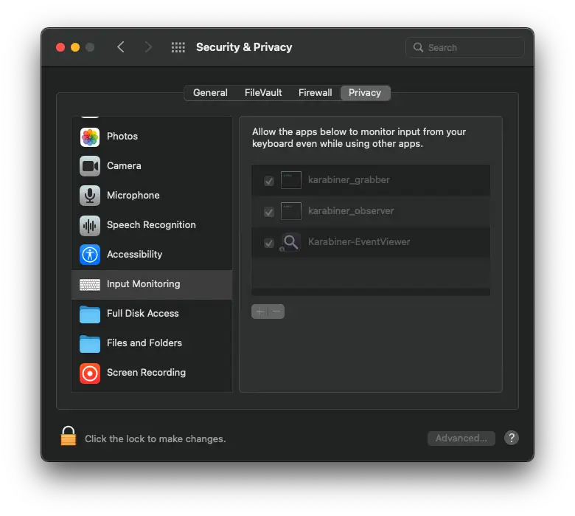Image resolution: width=575 pixels, height=516 pixels.
Task: Select the Photos label in the sidebar
Action: tap(122, 137)
